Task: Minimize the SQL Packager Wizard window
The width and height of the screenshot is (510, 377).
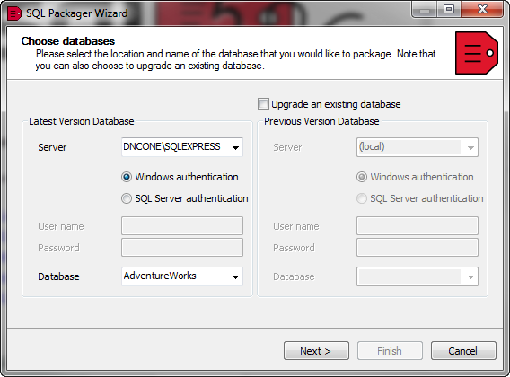Action: click(x=424, y=10)
